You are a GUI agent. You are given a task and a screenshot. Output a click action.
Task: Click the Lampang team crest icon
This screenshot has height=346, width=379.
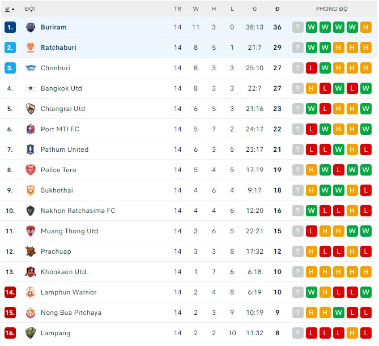[x=31, y=333]
